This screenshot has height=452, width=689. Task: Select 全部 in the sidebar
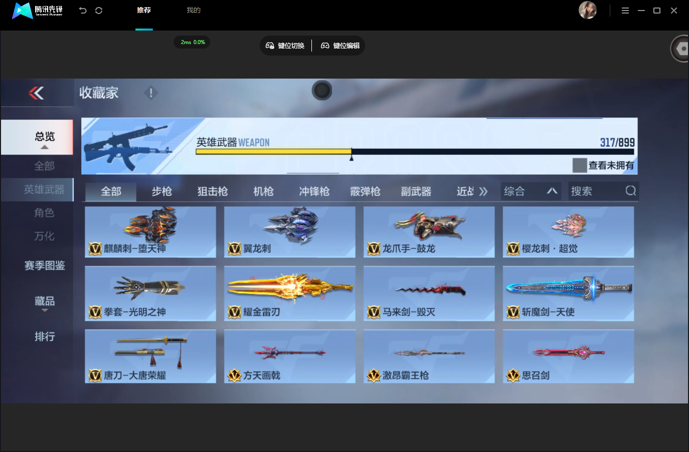point(44,166)
